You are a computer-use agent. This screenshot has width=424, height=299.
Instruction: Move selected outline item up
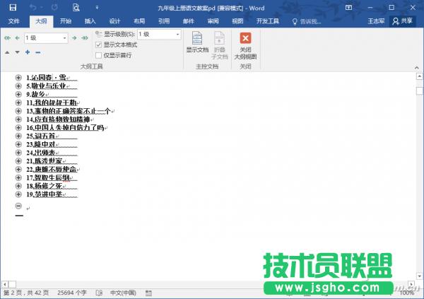pos(7,52)
